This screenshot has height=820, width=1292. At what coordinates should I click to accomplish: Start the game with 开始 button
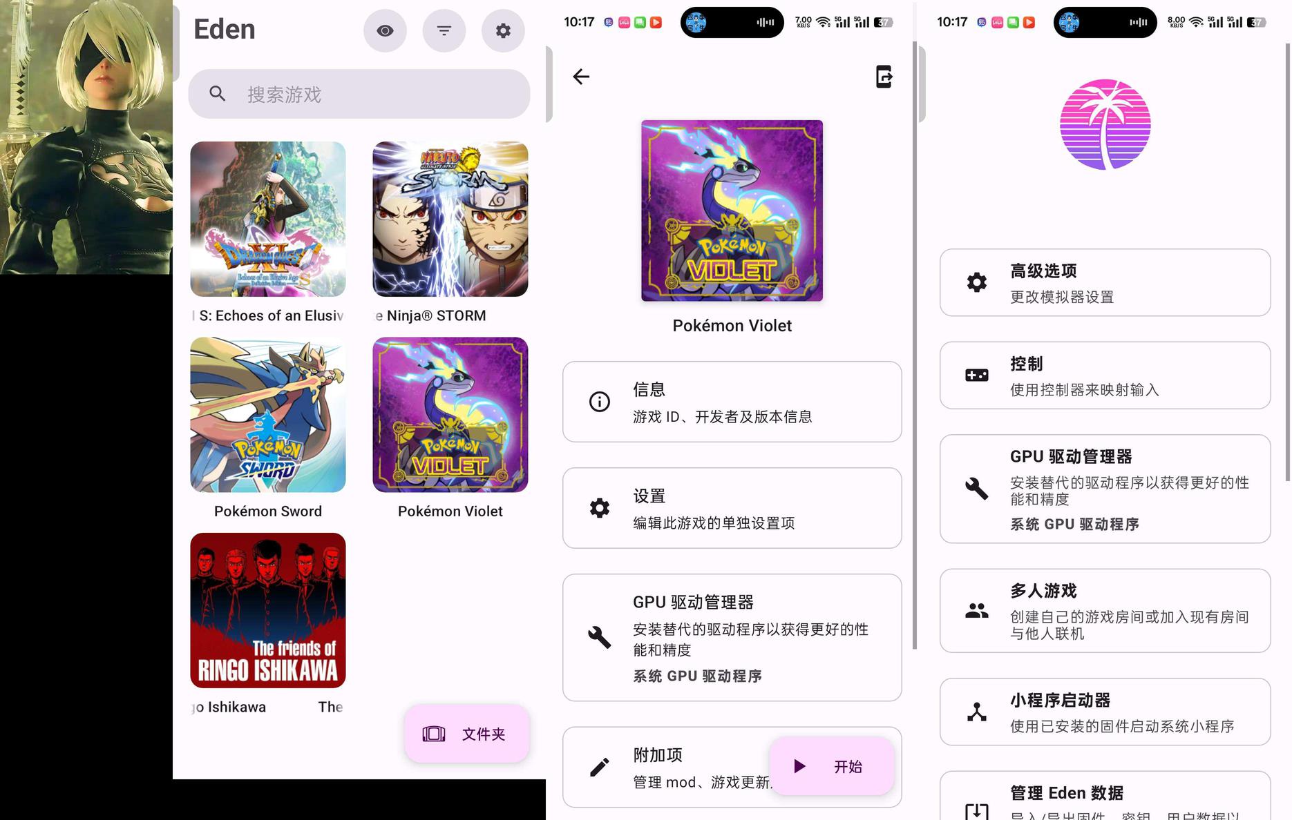point(832,766)
